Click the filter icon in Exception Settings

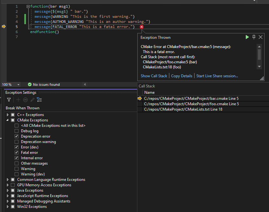[x=8, y=99]
